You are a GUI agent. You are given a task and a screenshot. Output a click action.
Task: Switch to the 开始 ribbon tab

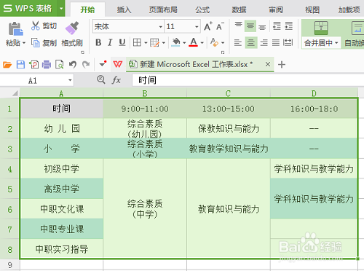(x=87, y=9)
